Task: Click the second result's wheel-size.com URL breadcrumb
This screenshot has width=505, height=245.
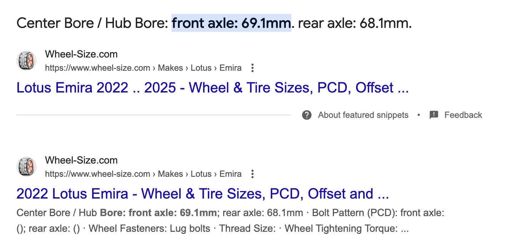Action: pos(143,174)
